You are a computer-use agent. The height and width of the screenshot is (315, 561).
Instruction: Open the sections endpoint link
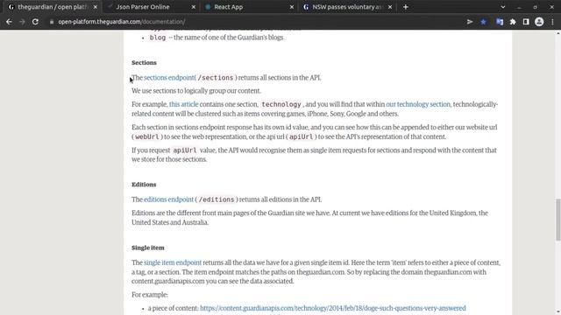[x=169, y=78]
